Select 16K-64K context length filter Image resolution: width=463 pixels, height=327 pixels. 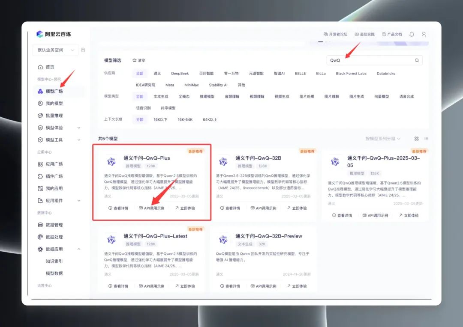[185, 120]
